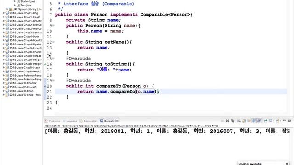This screenshot has height=165, width=294.
Task: Toggle Scroll Lock in the Console toolbar
Action: (x=244, y=121)
